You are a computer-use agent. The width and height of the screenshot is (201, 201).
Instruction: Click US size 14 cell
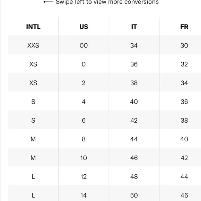click(x=84, y=195)
